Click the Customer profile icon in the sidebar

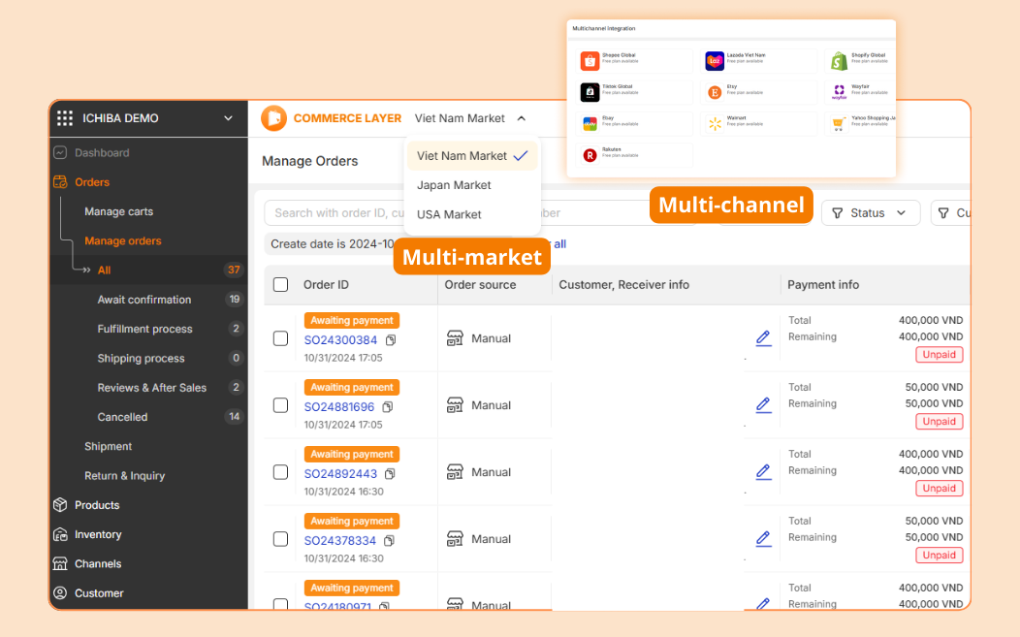[60, 592]
